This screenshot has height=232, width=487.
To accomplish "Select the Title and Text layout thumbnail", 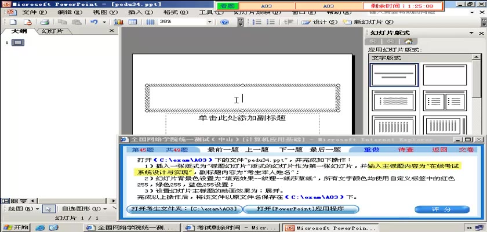I will coord(394,100).
